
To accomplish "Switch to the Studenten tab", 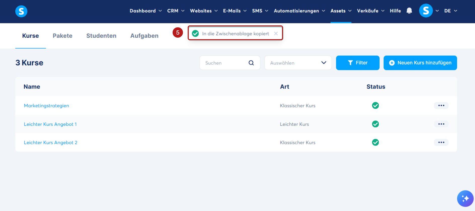I will click(x=101, y=36).
